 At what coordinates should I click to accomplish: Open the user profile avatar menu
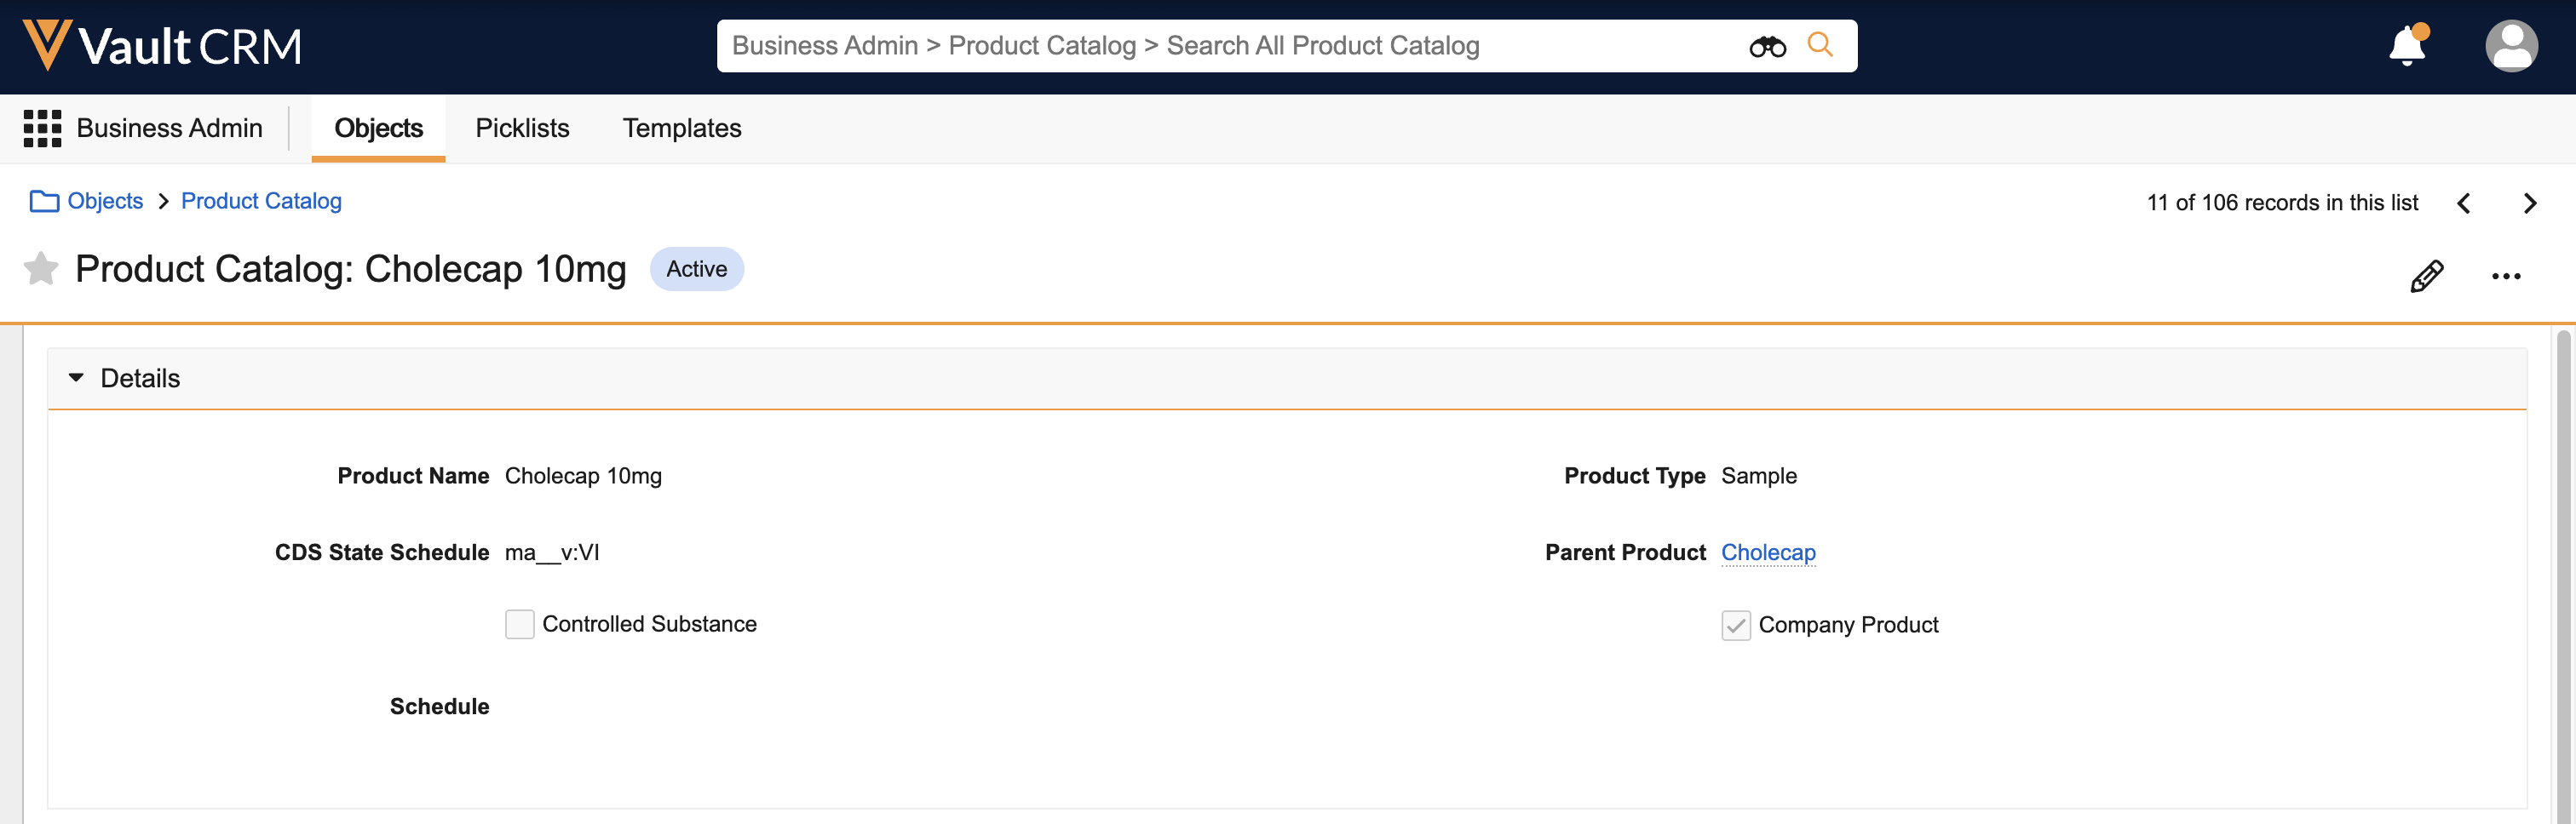[2511, 46]
